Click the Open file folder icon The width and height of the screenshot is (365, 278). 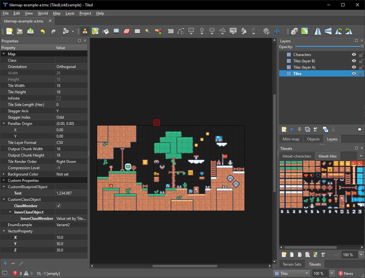pyautogui.click(x=20, y=31)
